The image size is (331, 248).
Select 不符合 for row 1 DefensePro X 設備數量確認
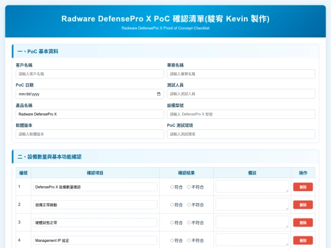(x=189, y=187)
